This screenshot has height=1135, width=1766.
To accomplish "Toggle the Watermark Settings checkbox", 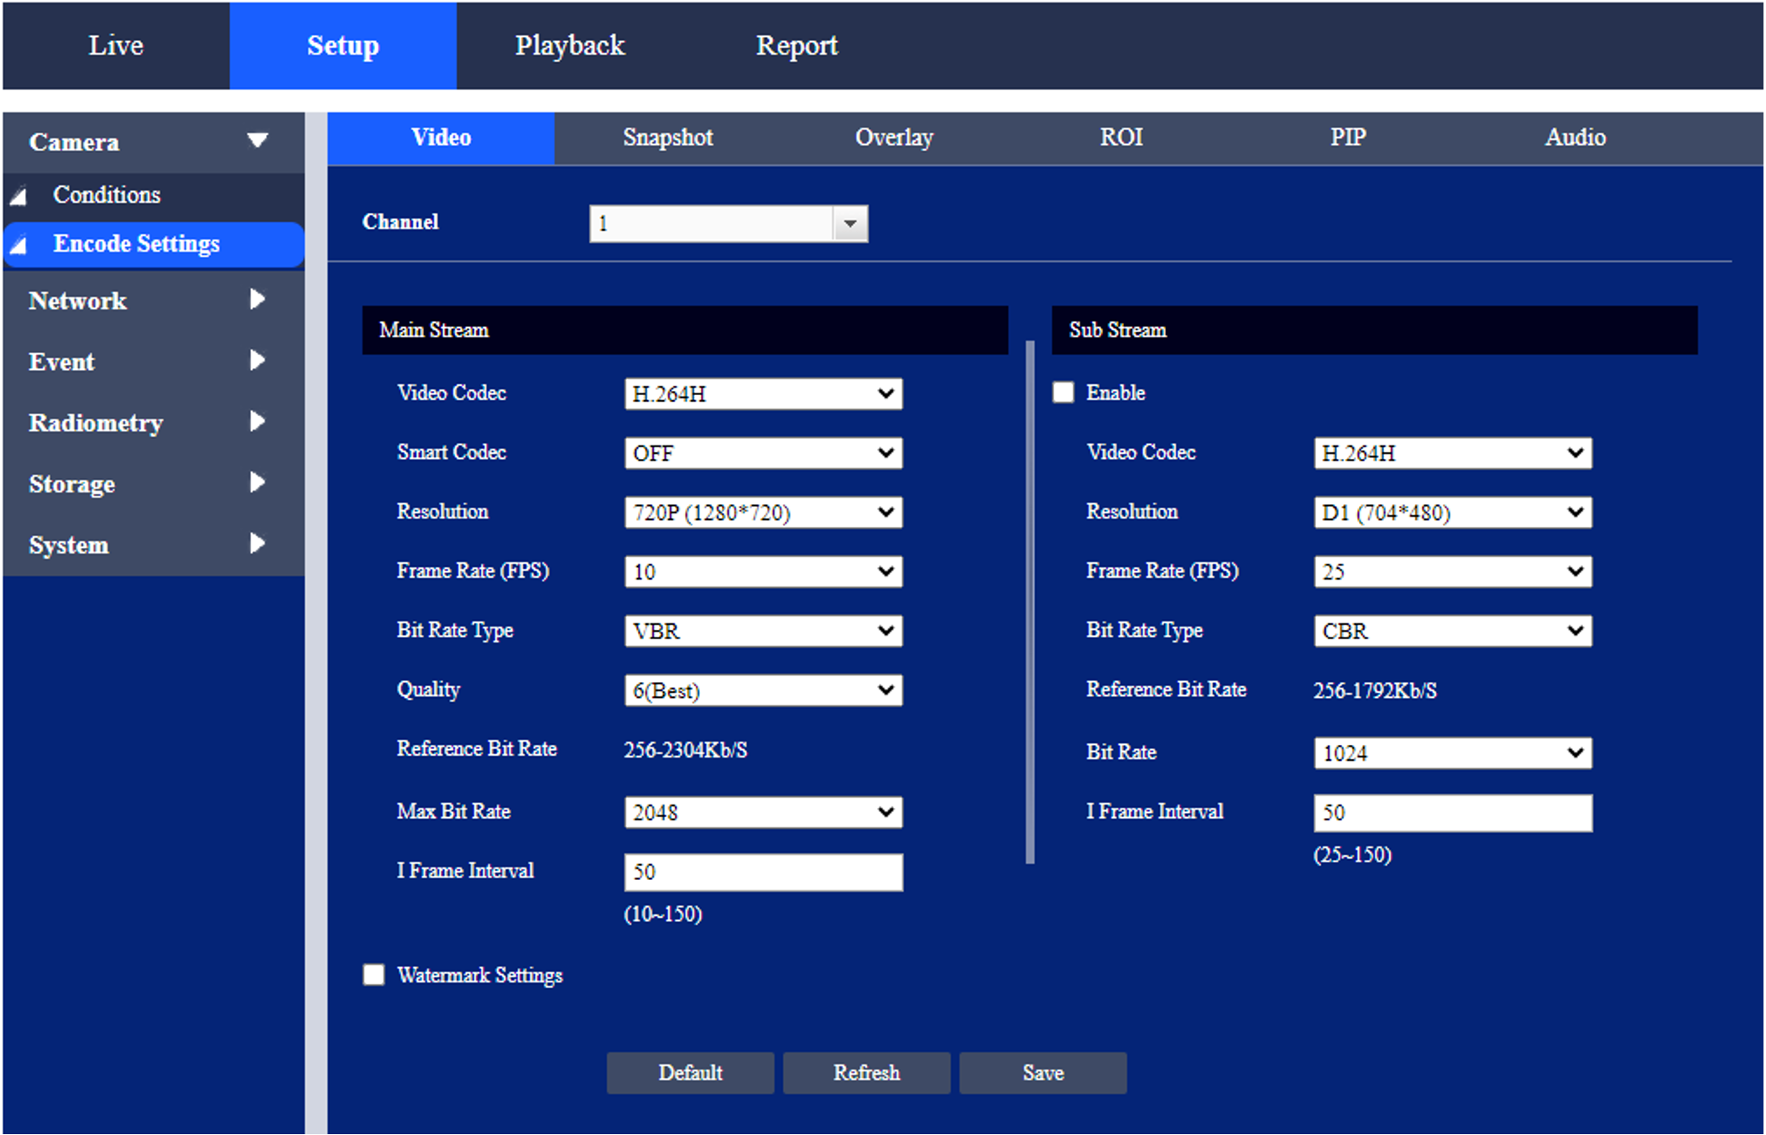I will (374, 974).
